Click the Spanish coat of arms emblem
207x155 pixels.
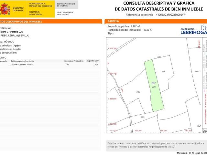[5, 9]
